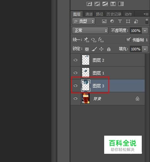Filter layers by type (T) icon
Viewport: 150px width, 162px height.
tap(120, 21)
